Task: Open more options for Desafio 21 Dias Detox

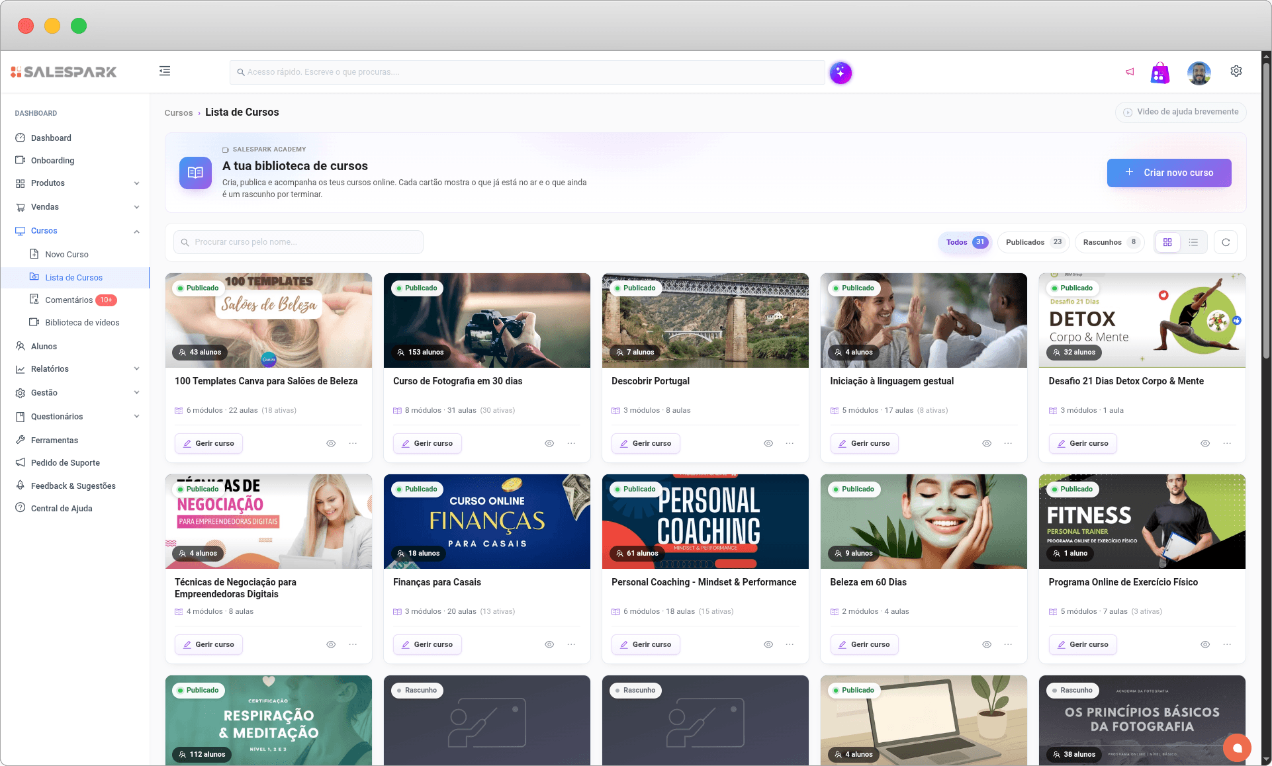Action: pos(1227,443)
